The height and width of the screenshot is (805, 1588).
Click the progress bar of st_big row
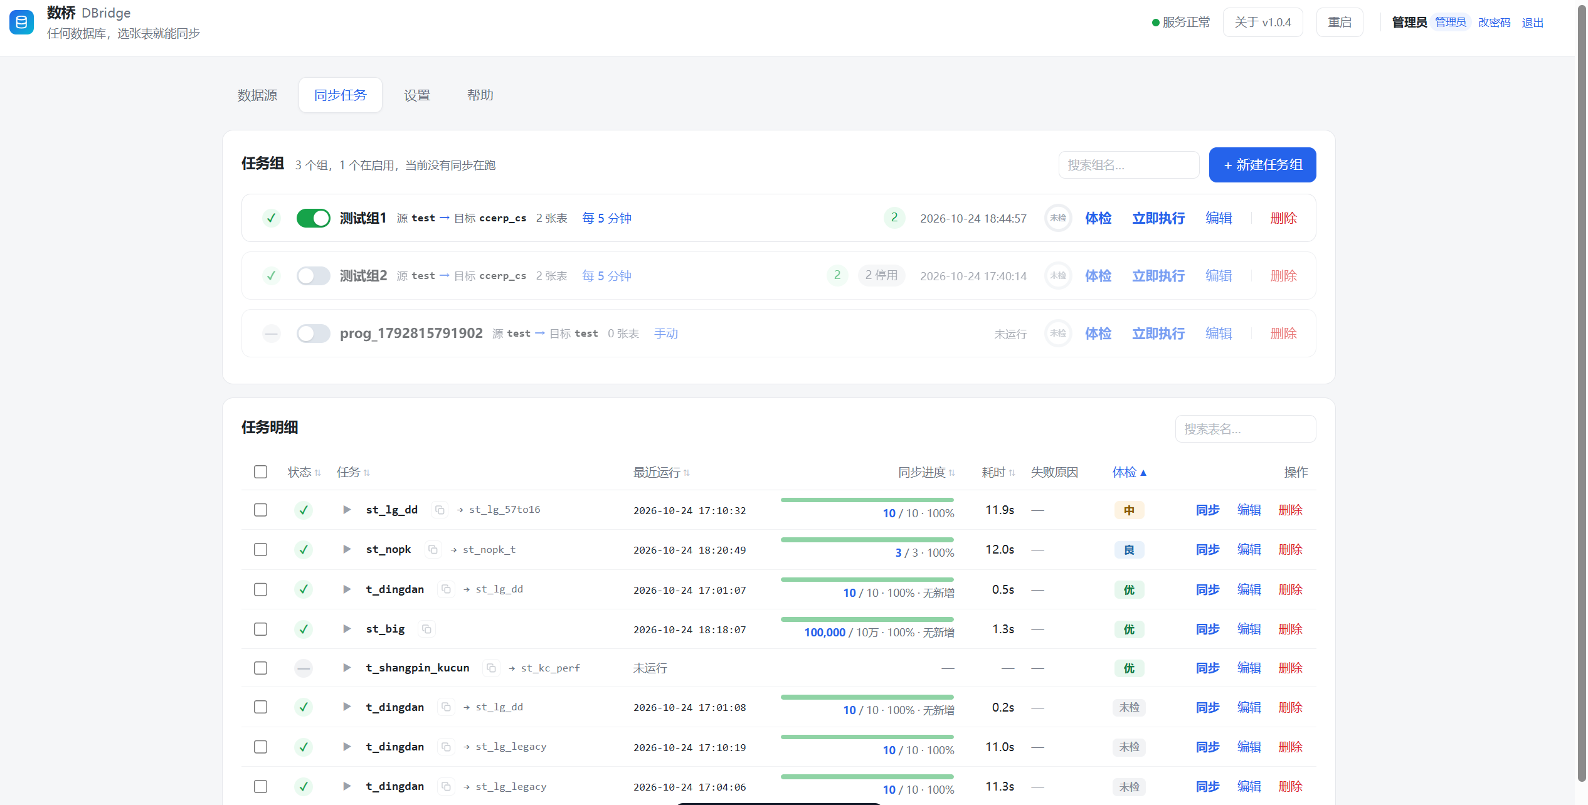click(867, 619)
